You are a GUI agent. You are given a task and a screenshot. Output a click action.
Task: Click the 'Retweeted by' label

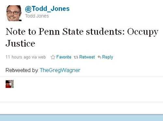coord(22,70)
